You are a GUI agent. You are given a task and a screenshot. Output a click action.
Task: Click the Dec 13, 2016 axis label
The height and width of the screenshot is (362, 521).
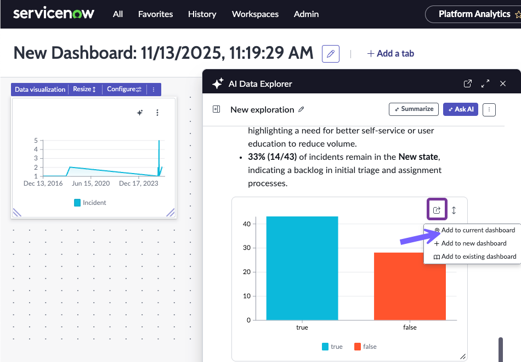(x=43, y=183)
